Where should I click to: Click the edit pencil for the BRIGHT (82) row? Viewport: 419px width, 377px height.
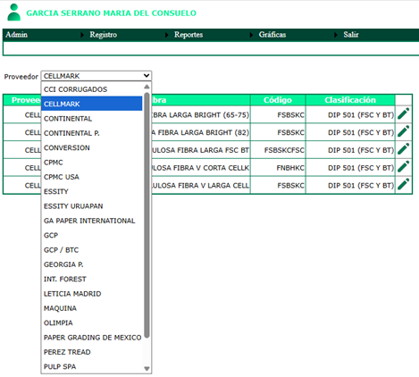404,131
